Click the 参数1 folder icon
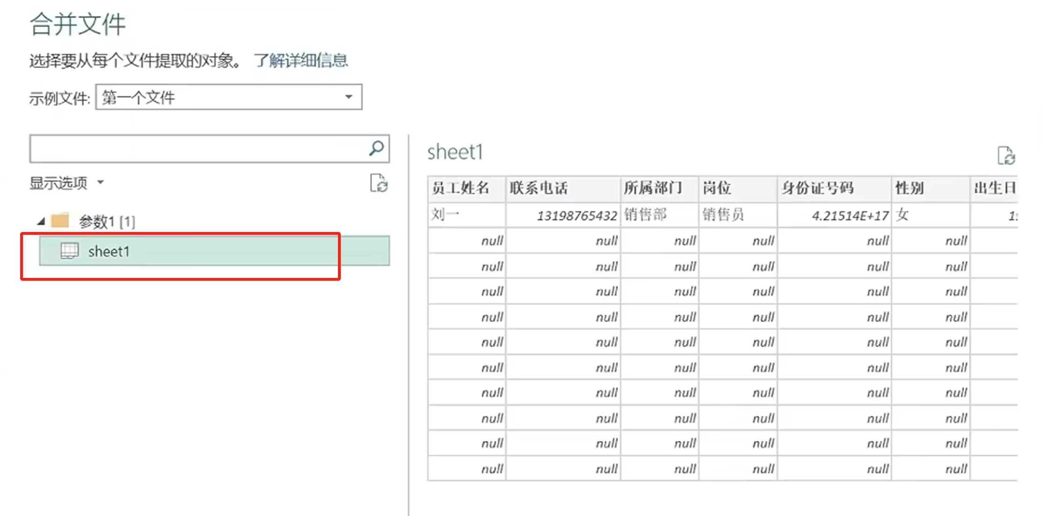This screenshot has width=1042, height=516. point(60,220)
